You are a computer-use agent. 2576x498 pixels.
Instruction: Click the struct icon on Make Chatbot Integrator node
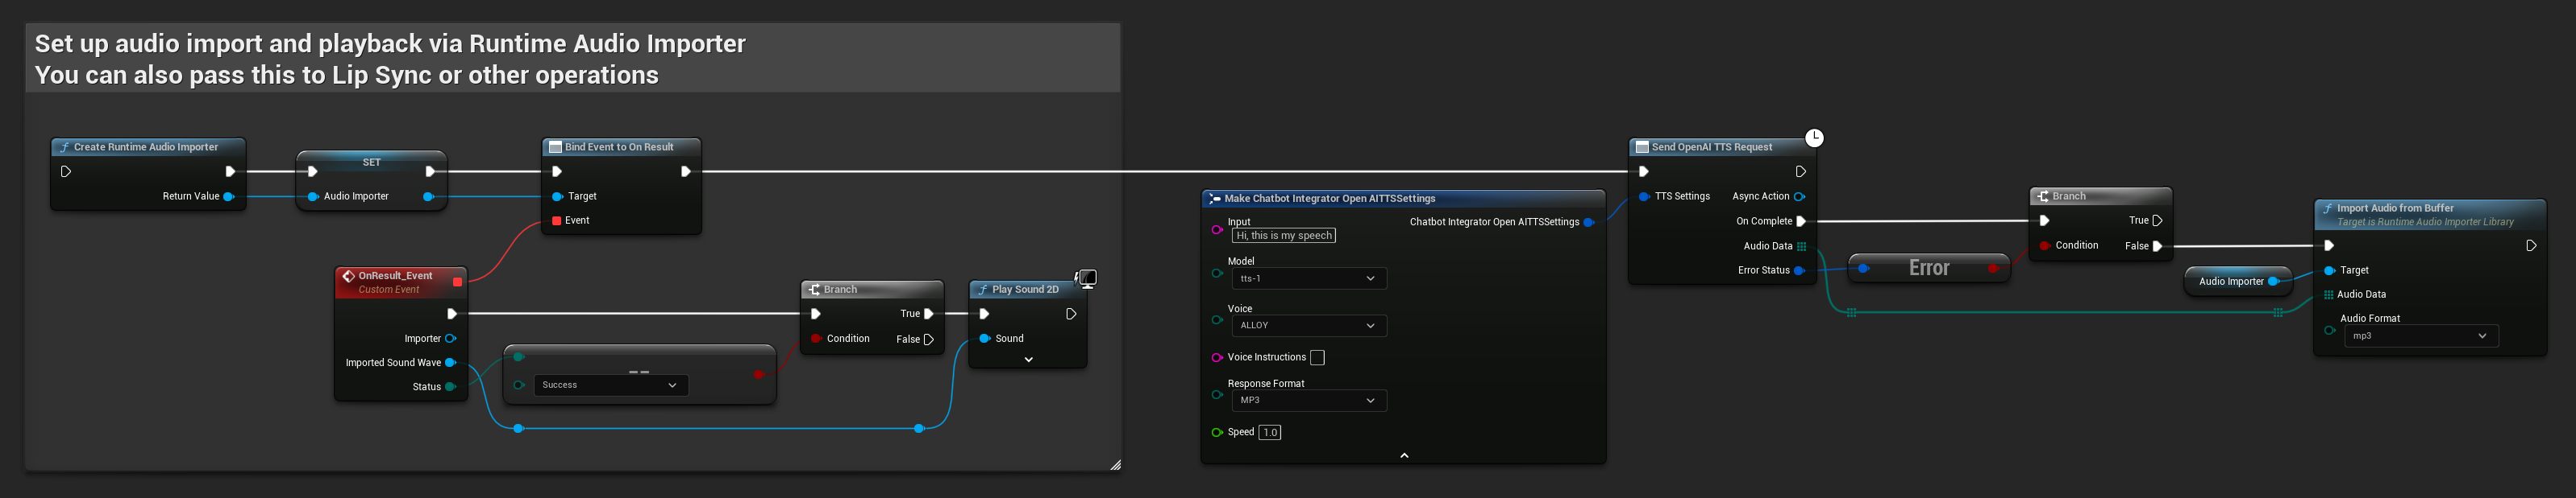tap(1214, 199)
